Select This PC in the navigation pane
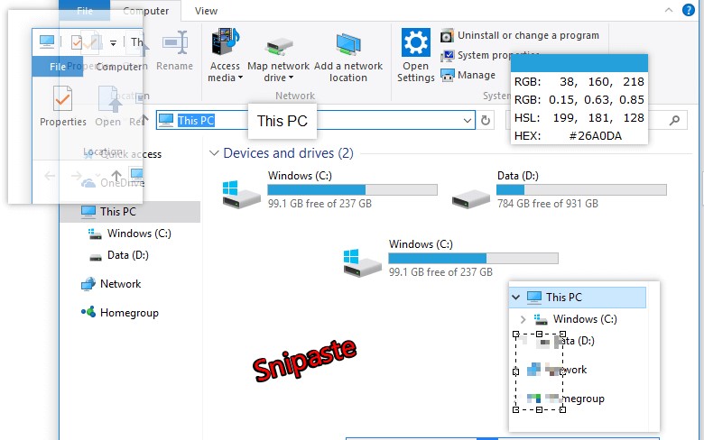 (131, 212)
